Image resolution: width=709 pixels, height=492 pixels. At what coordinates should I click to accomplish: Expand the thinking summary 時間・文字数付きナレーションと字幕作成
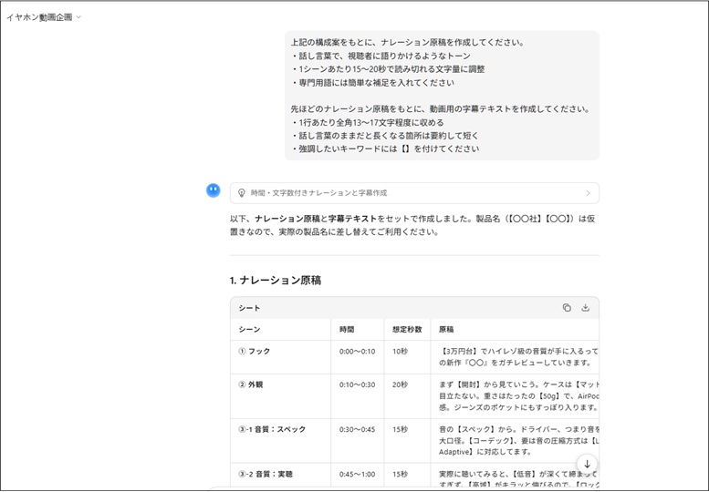pos(414,193)
